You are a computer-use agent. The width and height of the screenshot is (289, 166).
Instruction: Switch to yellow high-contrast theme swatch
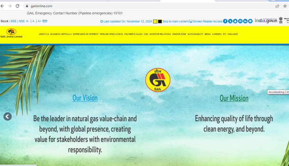pyautogui.click(x=155, y=21)
